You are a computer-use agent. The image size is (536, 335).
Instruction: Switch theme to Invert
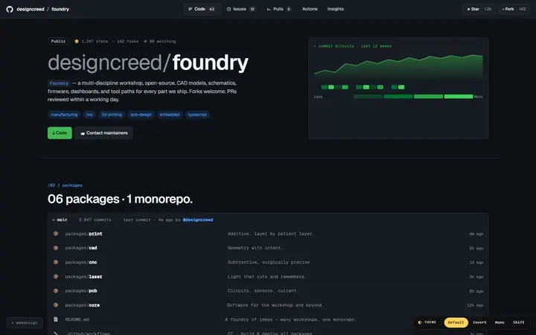(x=479, y=322)
